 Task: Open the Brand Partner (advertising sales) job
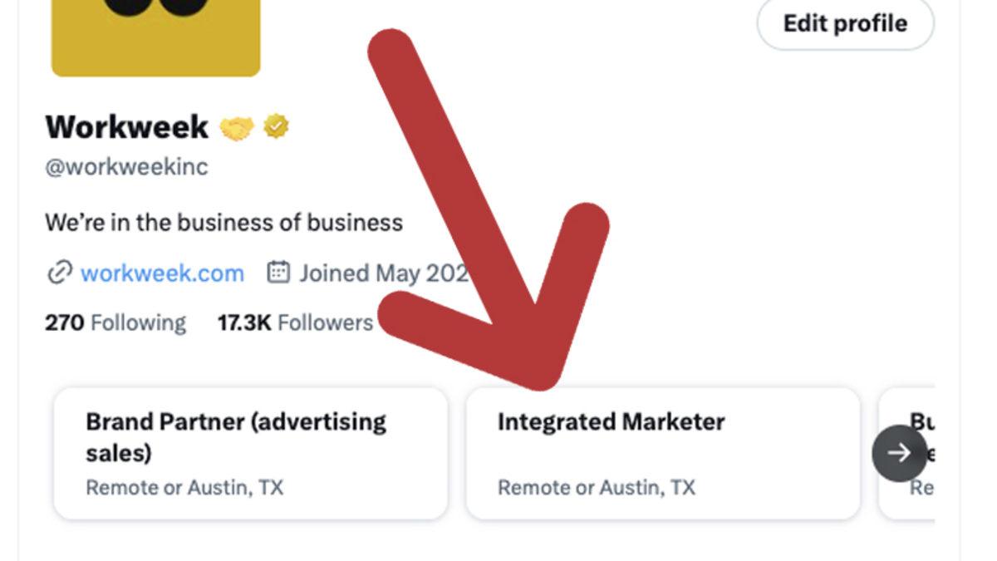click(235, 436)
